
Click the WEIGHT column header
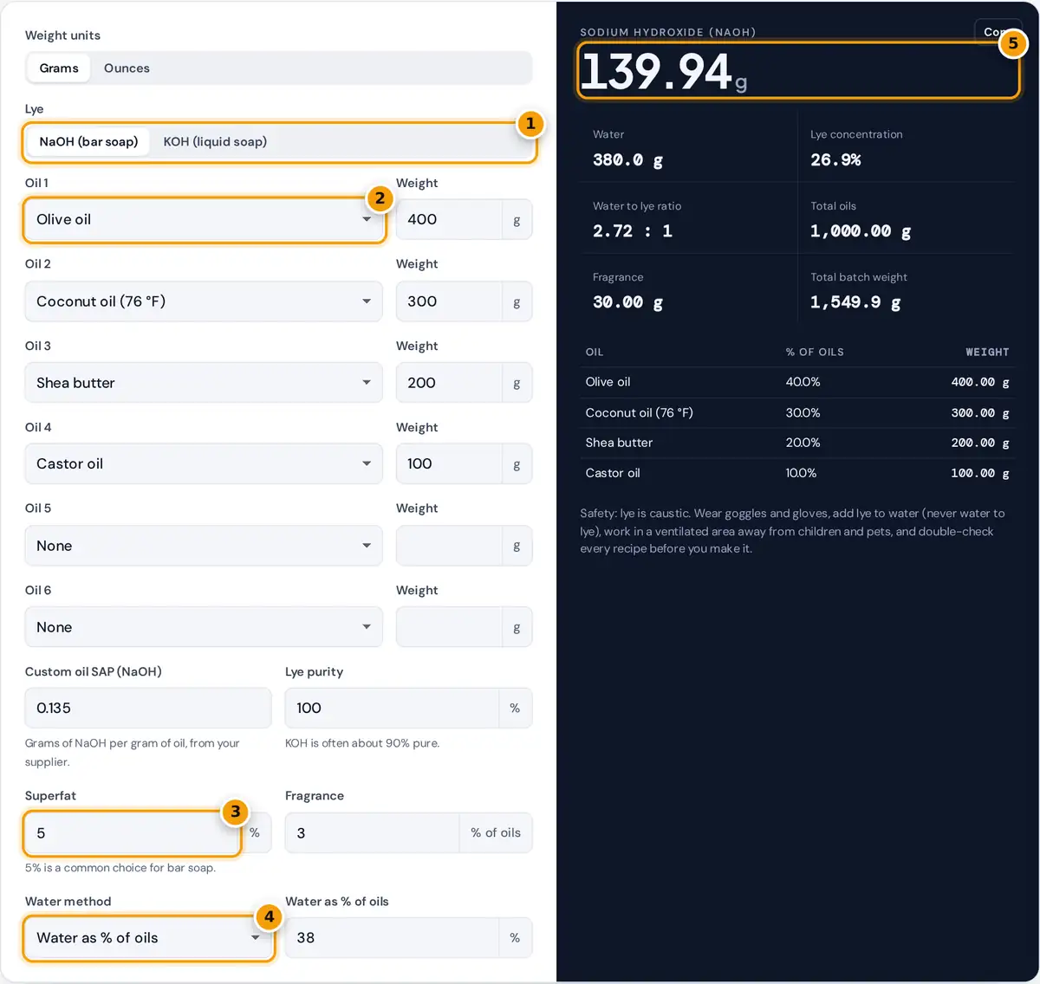987,353
